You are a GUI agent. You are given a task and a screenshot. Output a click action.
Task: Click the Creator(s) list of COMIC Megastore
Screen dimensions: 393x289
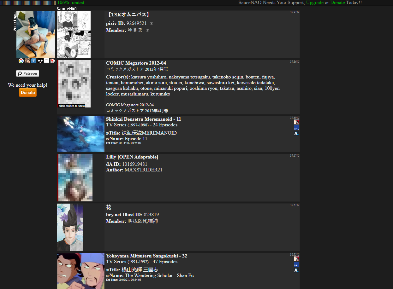click(193, 85)
